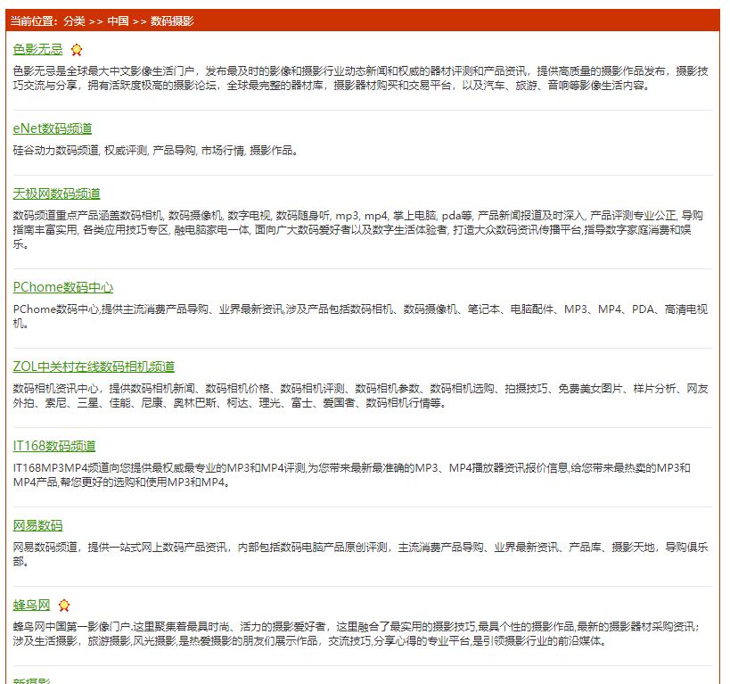Viewport: 730px width, 684px height.
Task: Click 中国 in the breadcrumb bar
Action: [x=118, y=21]
